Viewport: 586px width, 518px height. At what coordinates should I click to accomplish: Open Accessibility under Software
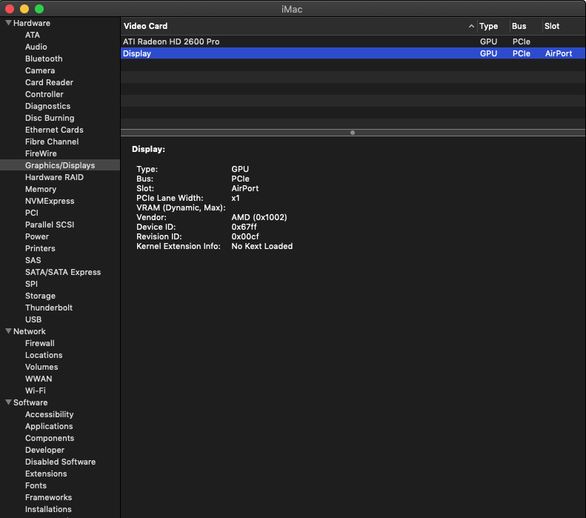coord(50,414)
